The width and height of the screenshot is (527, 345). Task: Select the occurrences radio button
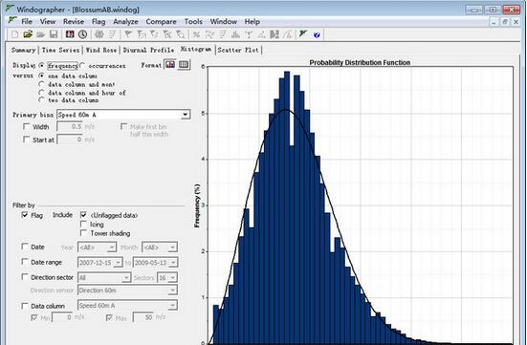[82, 65]
